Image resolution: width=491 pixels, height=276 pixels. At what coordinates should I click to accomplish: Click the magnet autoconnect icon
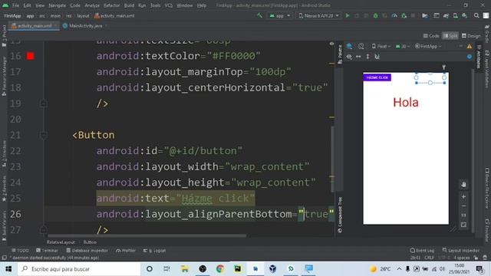tap(377, 57)
